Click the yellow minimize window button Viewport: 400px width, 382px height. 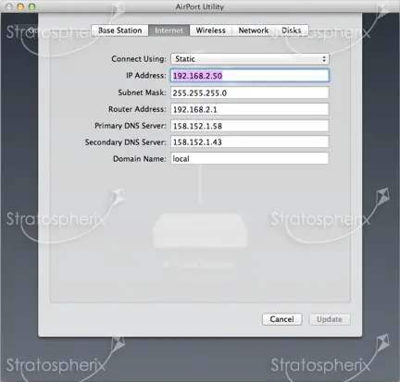tap(20, 6)
